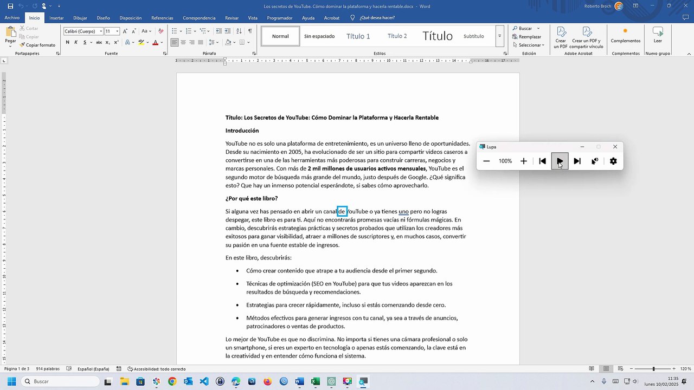
Task: Center align the paragraph text
Action: point(183,42)
